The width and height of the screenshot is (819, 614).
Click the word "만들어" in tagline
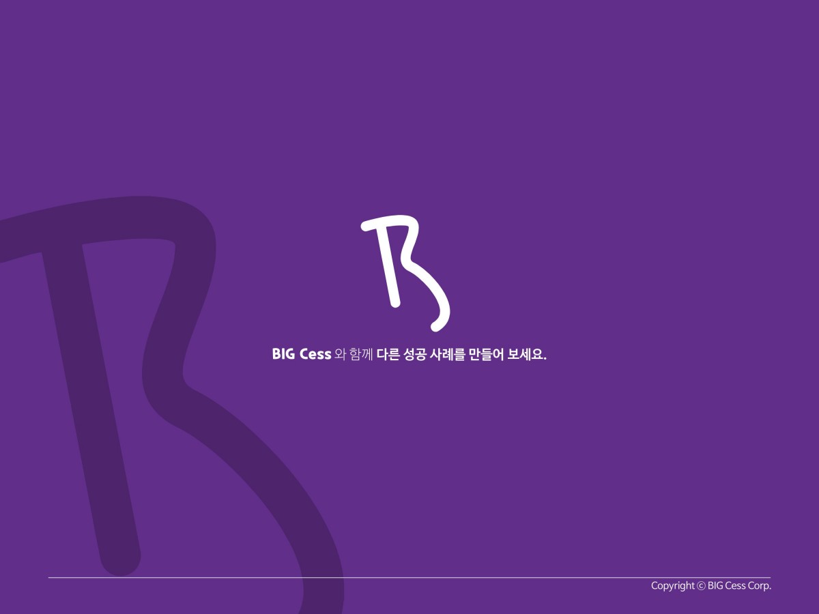[x=487, y=355]
